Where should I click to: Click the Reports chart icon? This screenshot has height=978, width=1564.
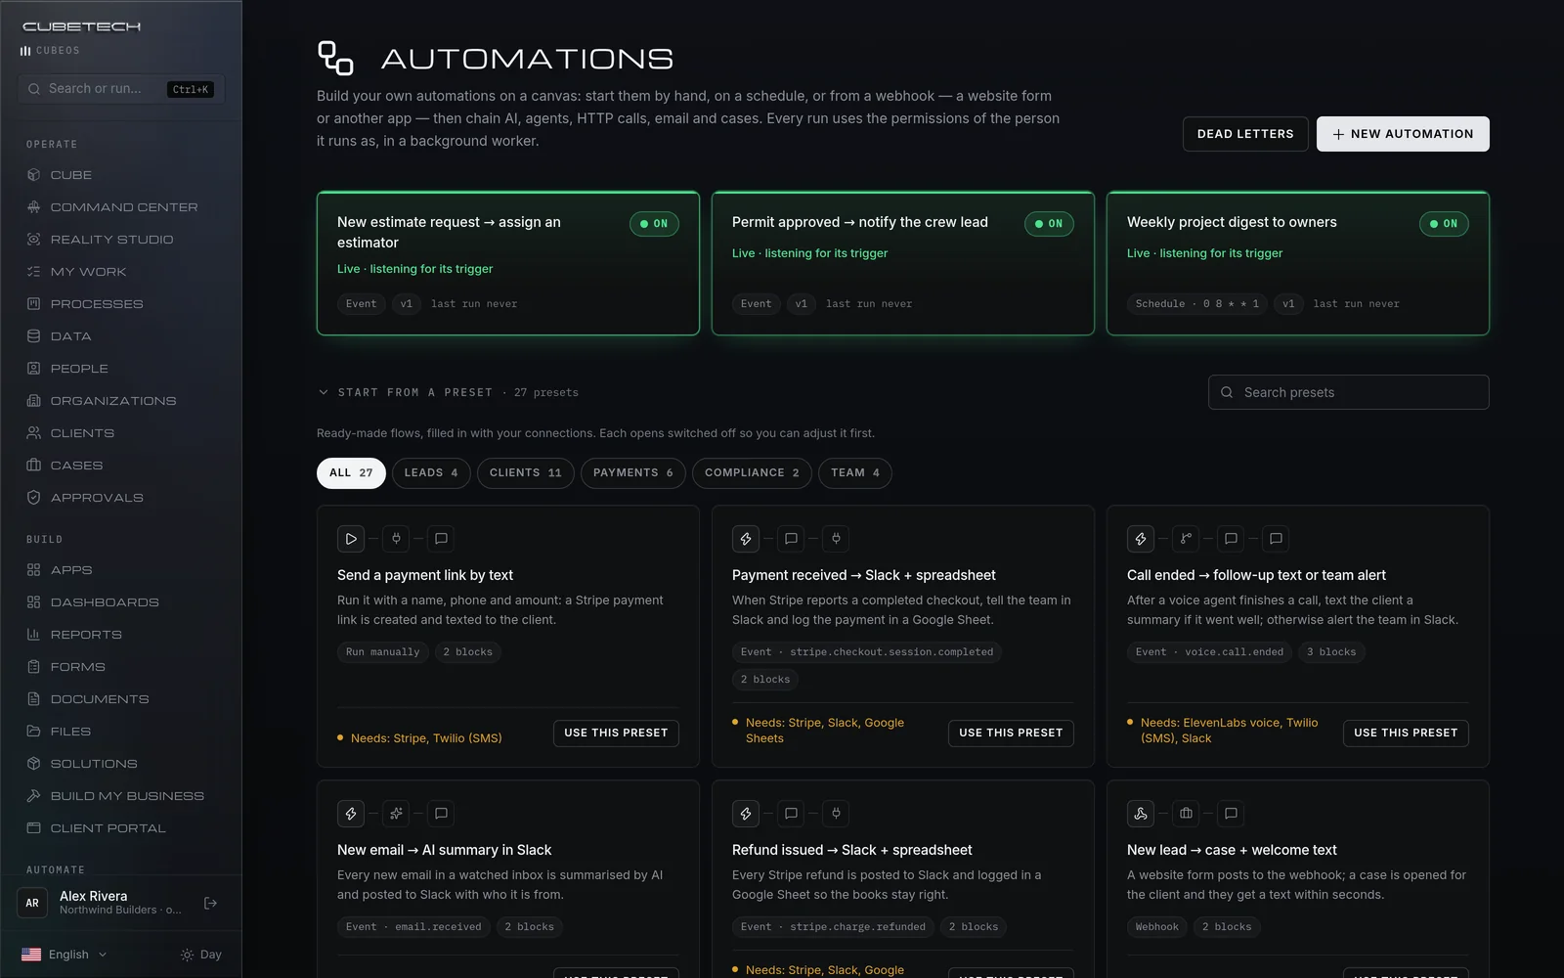(x=34, y=635)
